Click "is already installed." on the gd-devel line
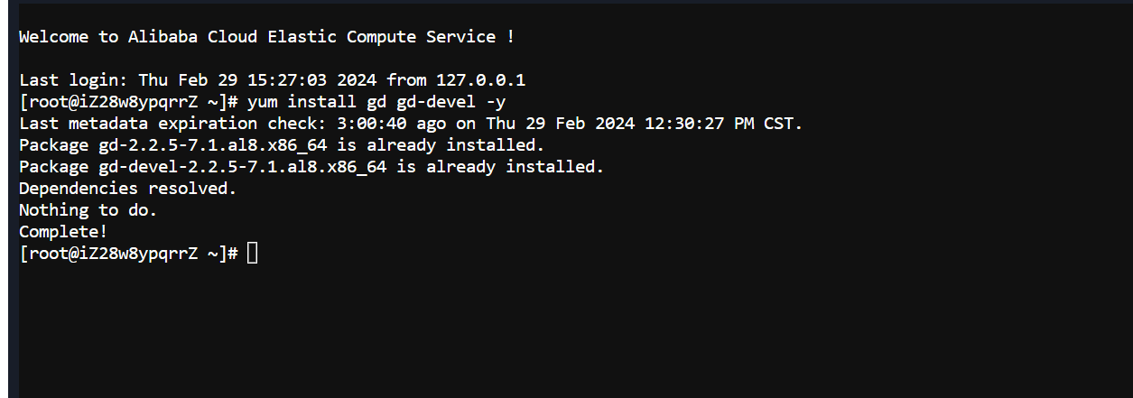Viewport: 1133px width, 398px height. click(500, 167)
